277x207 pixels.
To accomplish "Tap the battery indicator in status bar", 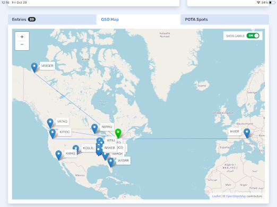I will coord(272,3).
